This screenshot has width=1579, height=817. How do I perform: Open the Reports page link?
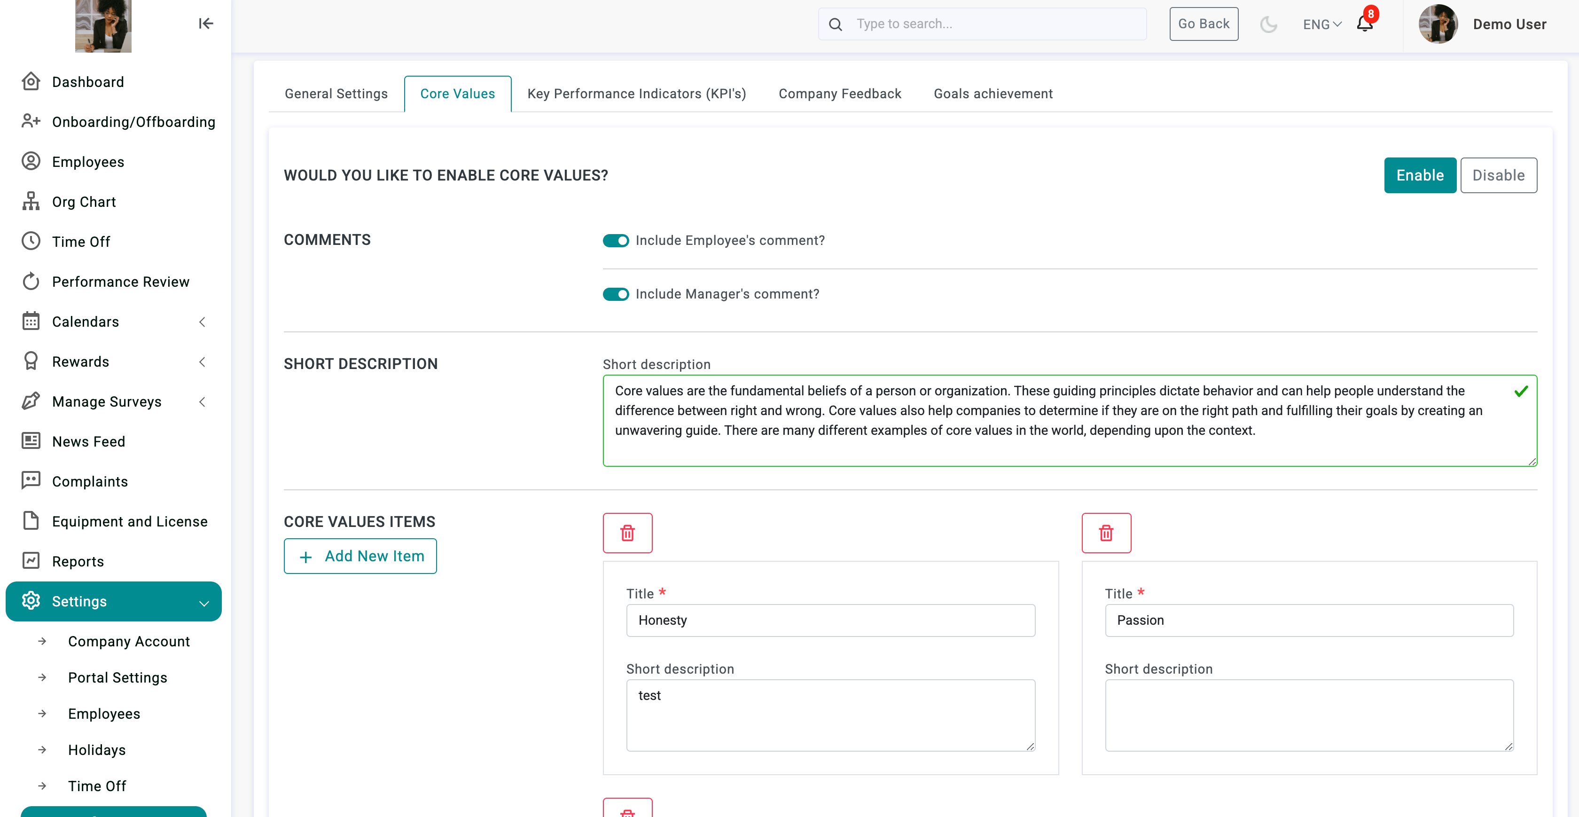78,561
